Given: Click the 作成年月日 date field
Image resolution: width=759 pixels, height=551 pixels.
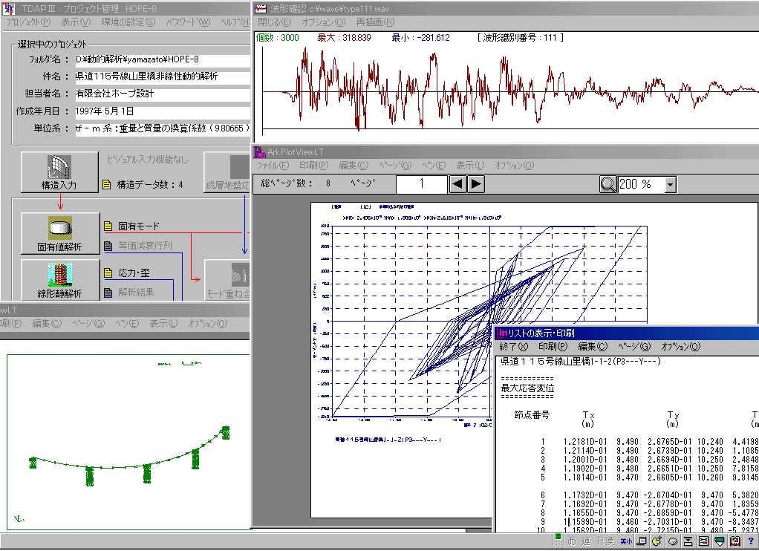Looking at the screenshot, I should click(162, 111).
